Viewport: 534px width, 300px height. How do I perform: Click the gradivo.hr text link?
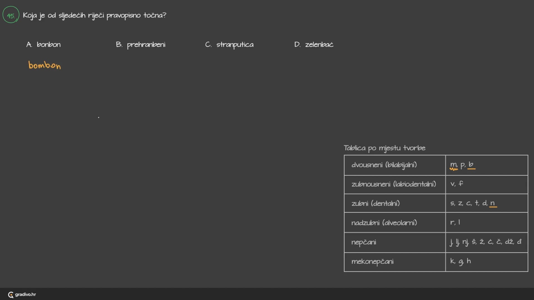26,294
